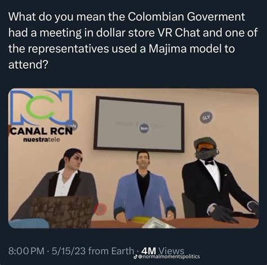Click the tweet text about Colombian Goverment

click(133, 41)
